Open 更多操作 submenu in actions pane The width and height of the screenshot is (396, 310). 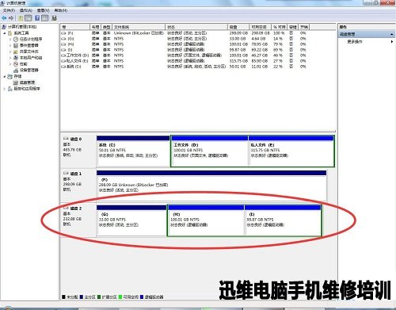(x=370, y=41)
